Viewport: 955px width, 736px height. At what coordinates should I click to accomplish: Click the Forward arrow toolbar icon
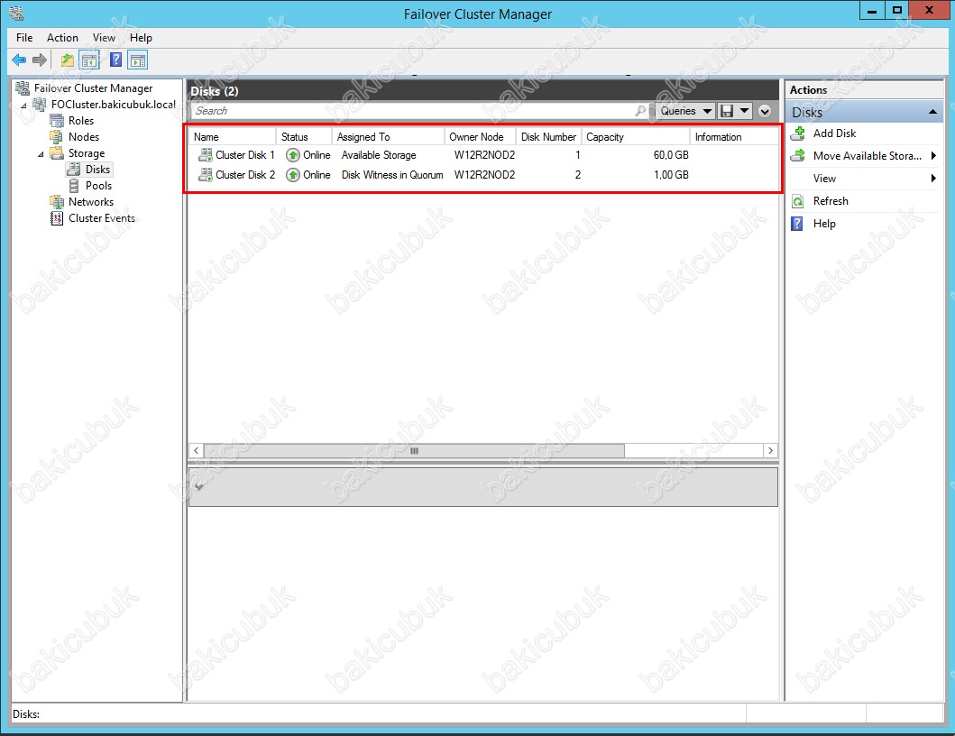pos(40,60)
